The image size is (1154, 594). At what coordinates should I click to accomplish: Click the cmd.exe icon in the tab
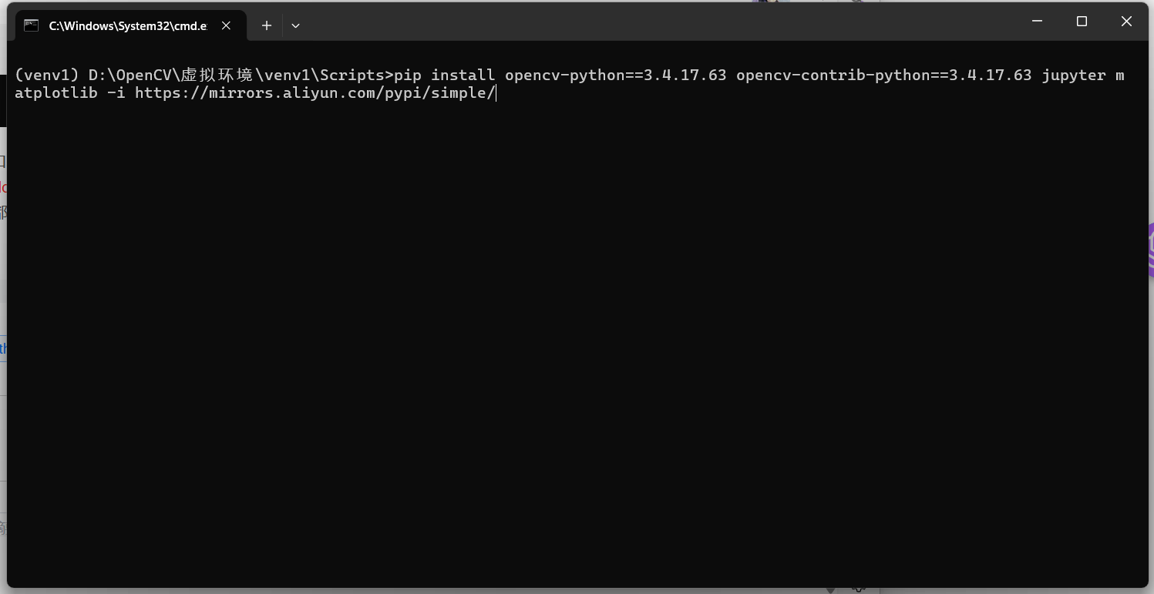[x=31, y=25]
